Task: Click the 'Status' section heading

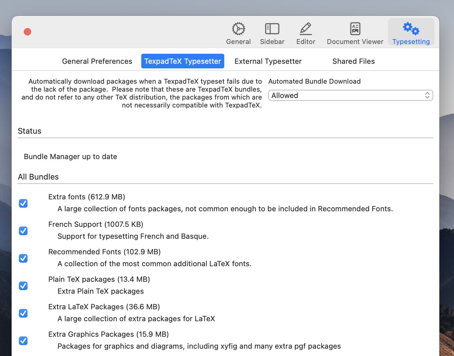Action: click(30, 131)
